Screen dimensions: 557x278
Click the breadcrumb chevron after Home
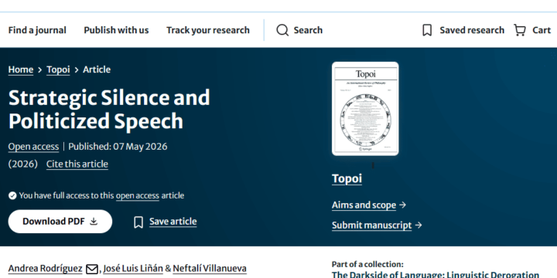point(39,69)
